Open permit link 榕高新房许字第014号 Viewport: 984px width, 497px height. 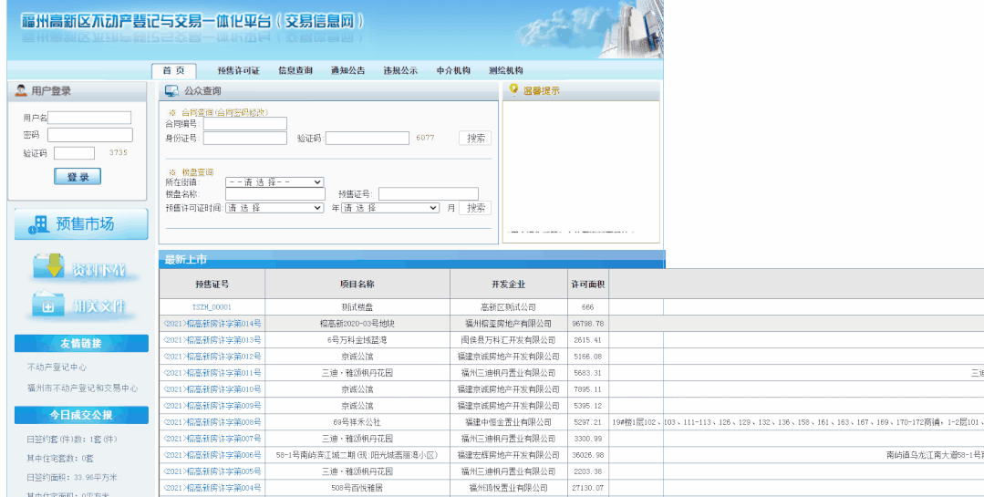coord(212,324)
